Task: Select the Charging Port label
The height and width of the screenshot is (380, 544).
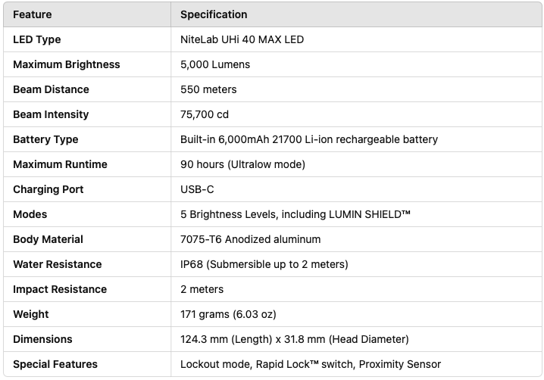Action: 48,189
